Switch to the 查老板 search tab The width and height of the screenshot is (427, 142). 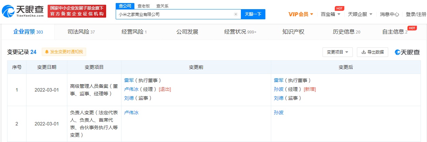(x=144, y=6)
